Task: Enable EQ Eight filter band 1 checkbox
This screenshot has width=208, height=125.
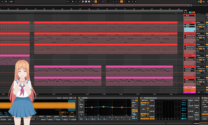Action: (87, 119)
